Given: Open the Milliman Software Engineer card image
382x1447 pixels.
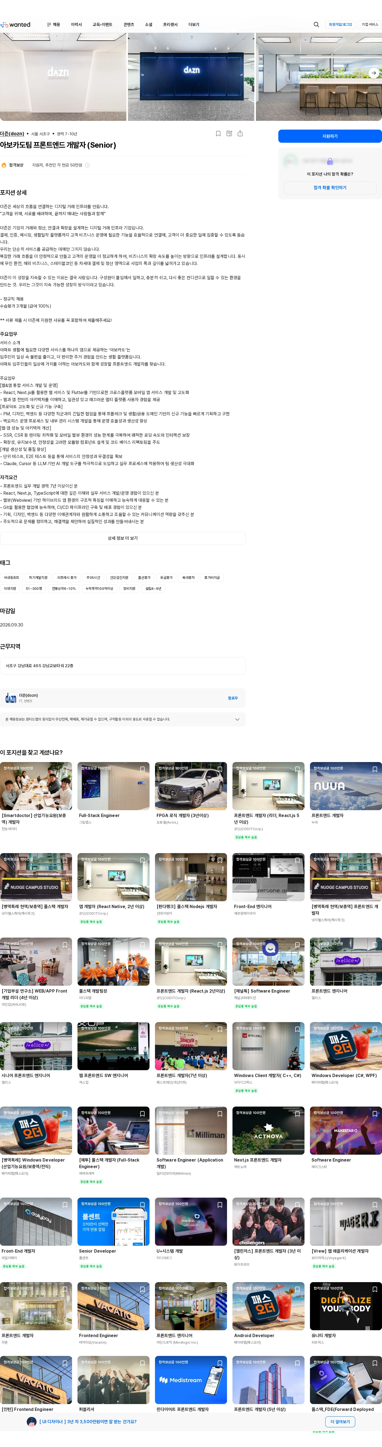Looking at the screenshot, I should click(191, 1130).
